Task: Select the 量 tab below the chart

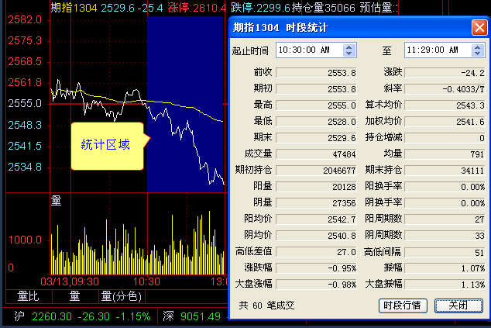Action: coord(74,295)
